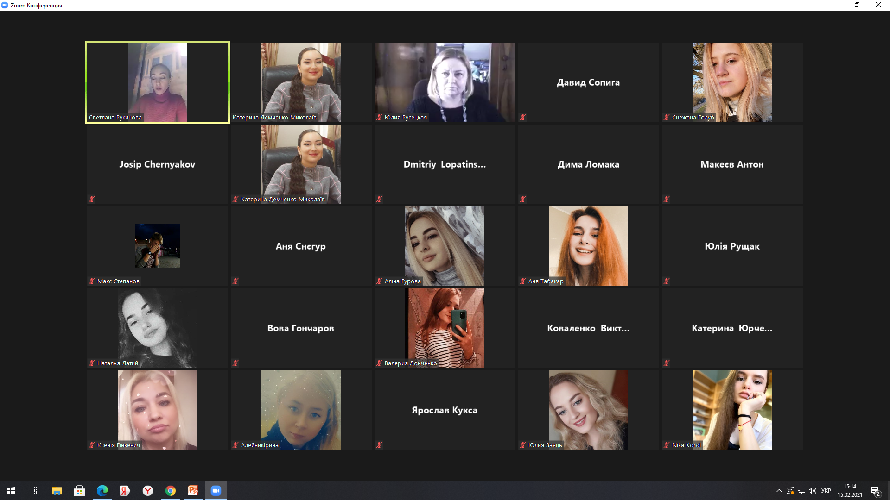Open Yandex Browser with the red Y icon
The width and height of the screenshot is (890, 500).
(148, 491)
